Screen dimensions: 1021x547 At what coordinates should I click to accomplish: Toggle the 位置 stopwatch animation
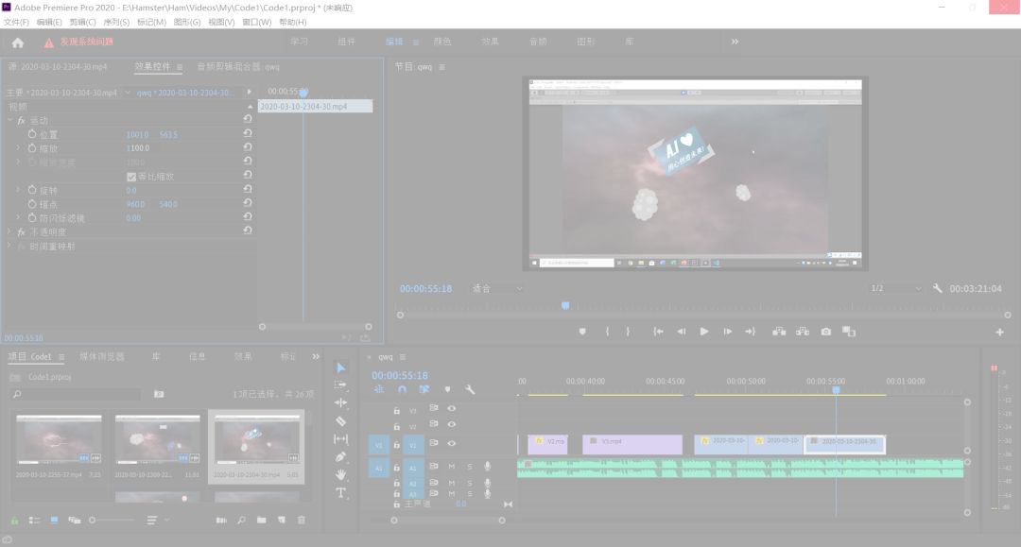[32, 135]
